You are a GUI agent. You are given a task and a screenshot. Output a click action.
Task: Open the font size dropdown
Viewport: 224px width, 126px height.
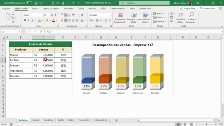[49, 15]
